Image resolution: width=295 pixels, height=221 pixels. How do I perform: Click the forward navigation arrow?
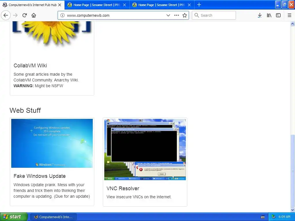tap(15, 15)
